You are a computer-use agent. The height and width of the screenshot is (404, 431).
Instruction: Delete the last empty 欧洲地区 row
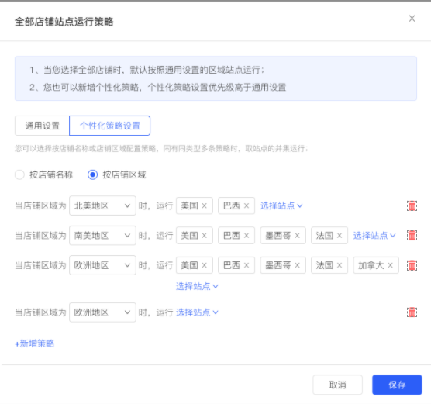[x=412, y=312]
